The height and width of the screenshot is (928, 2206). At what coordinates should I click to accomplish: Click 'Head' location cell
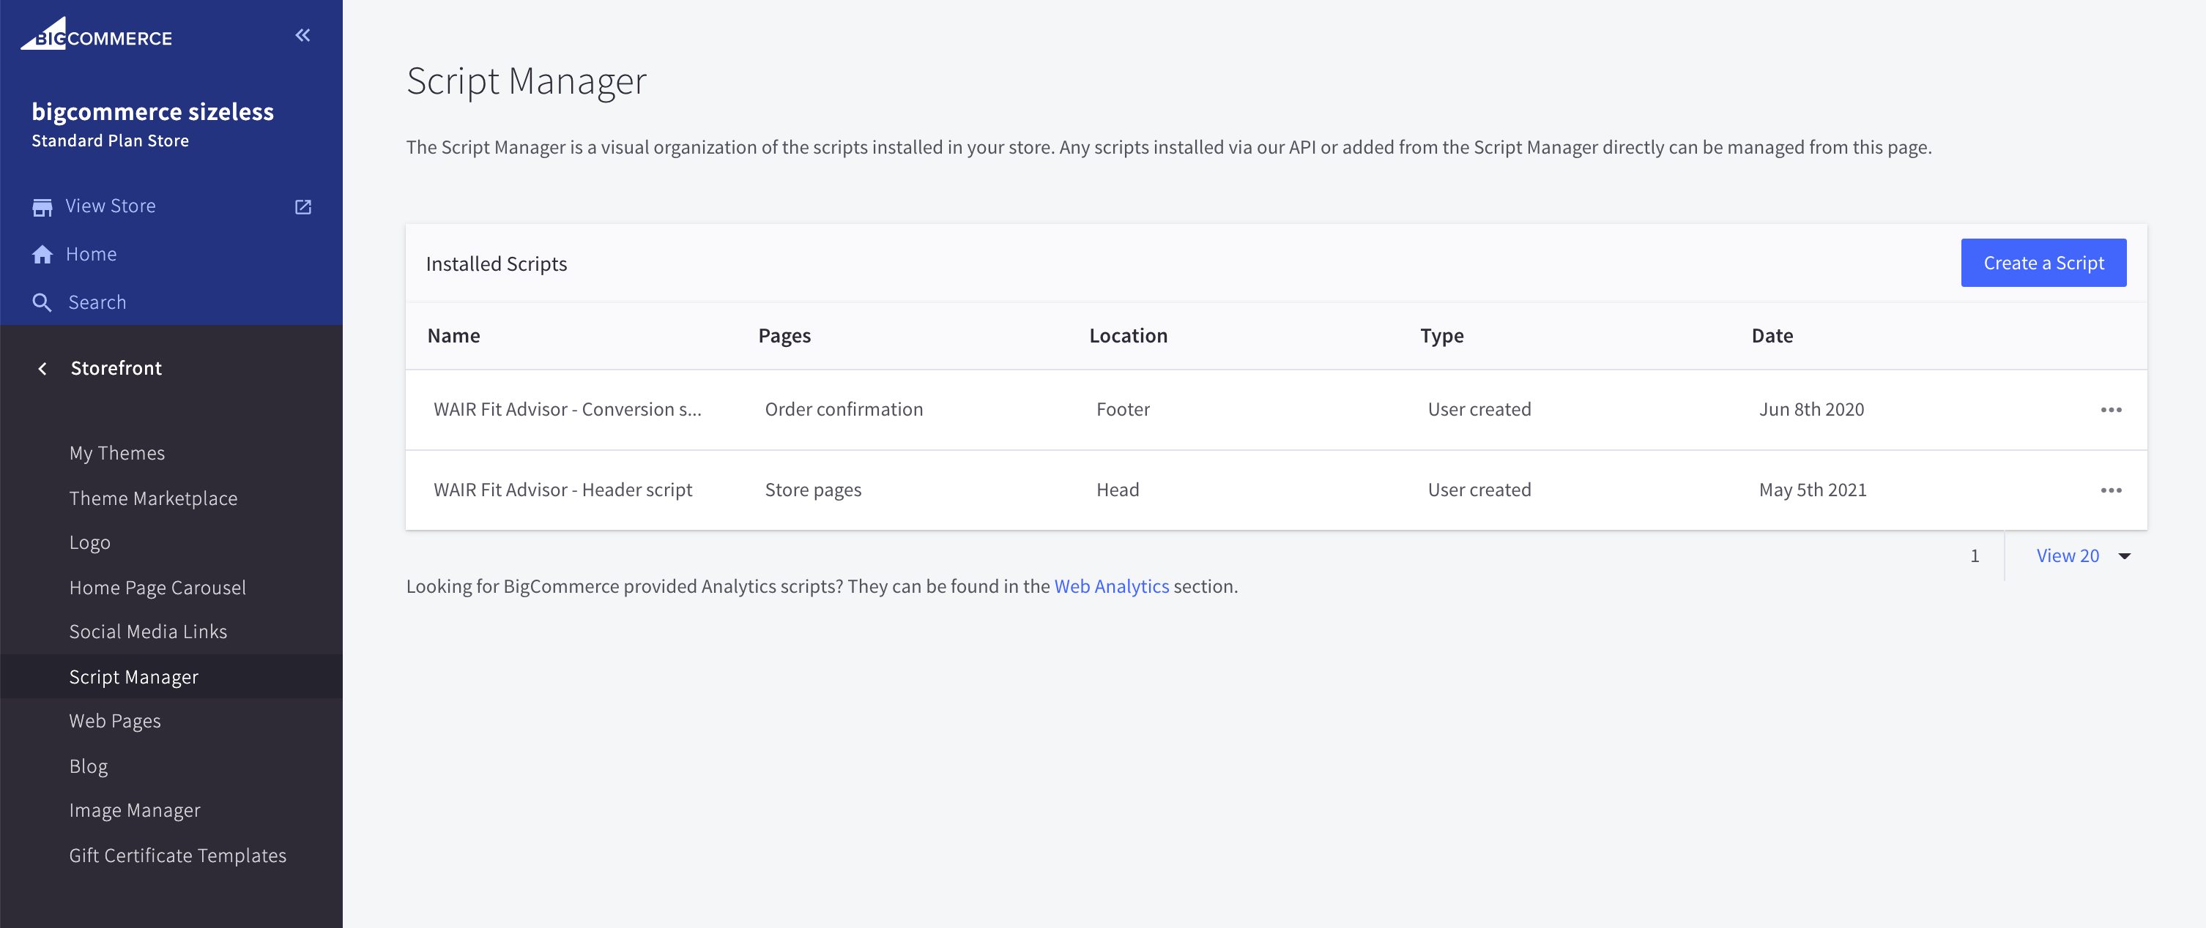pos(1118,490)
